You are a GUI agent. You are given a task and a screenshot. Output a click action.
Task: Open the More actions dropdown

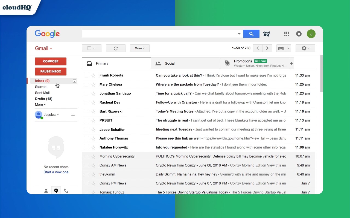coord(140,48)
